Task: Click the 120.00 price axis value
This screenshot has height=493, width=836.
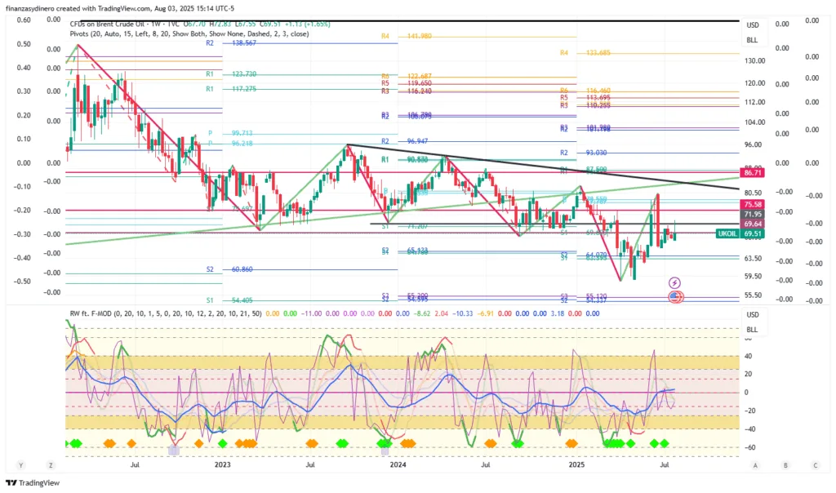Action: (x=755, y=84)
